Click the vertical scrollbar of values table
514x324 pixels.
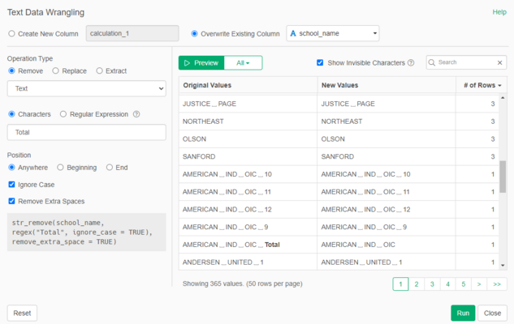pos(503,177)
